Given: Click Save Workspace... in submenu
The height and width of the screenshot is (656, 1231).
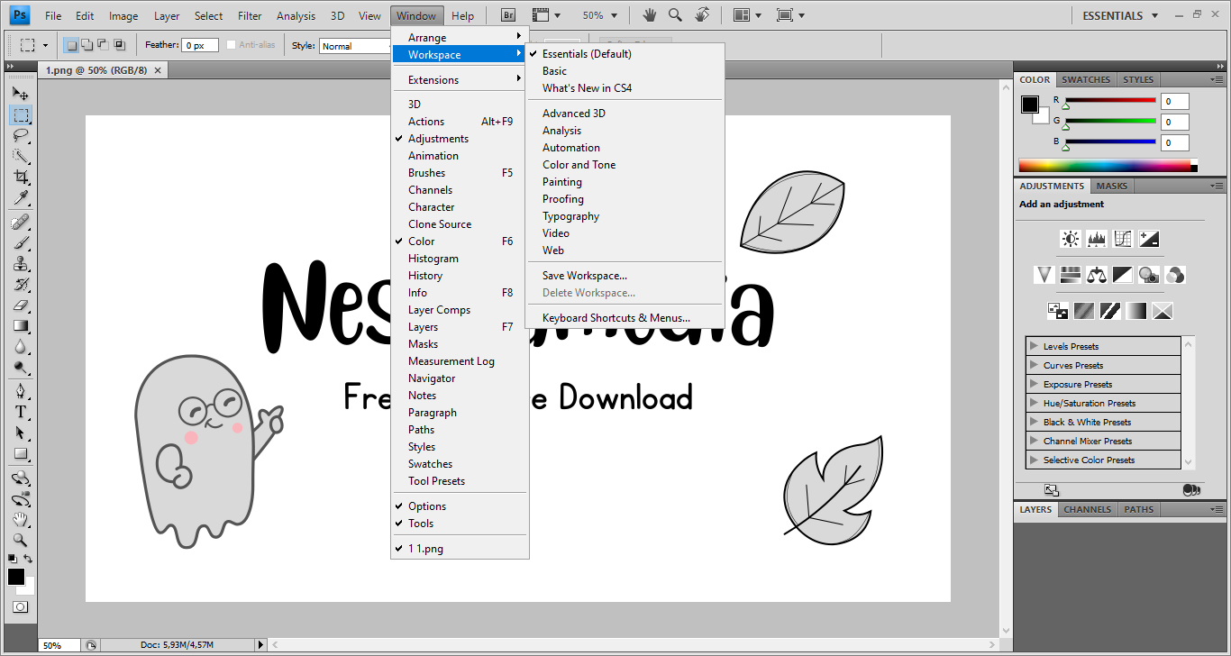Looking at the screenshot, I should tap(584, 276).
